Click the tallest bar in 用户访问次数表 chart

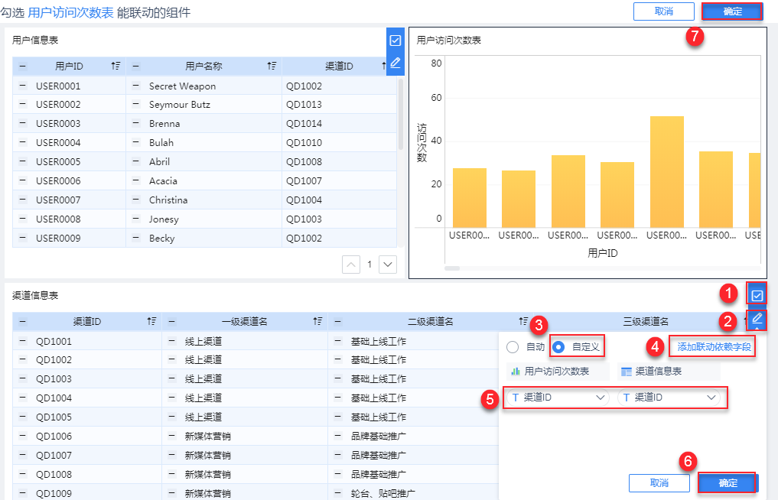(x=667, y=171)
